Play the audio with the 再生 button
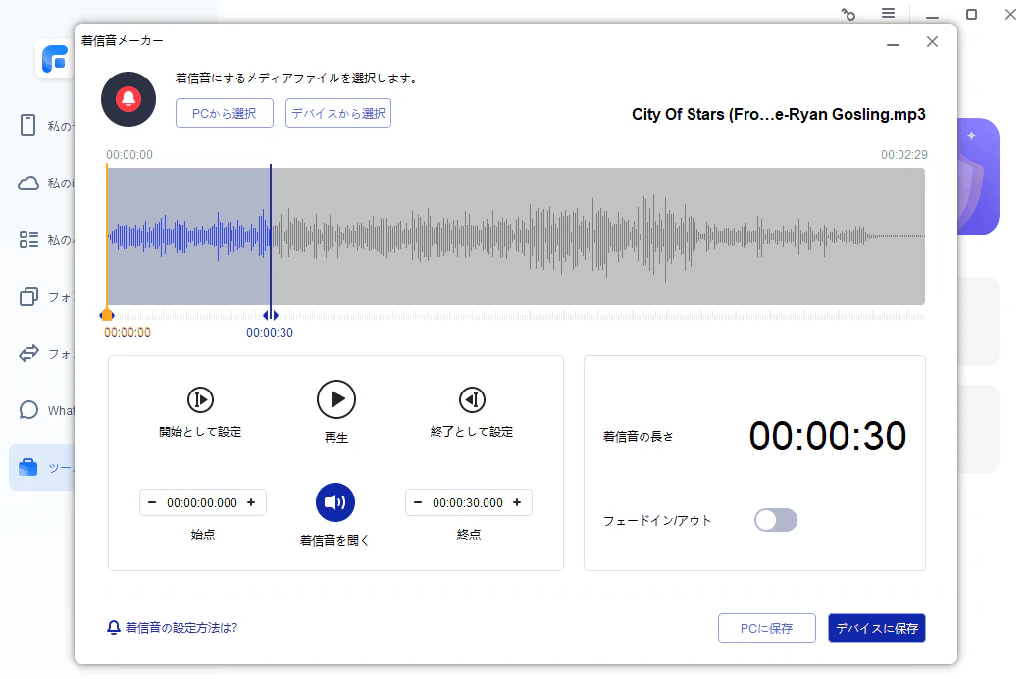This screenshot has height=679, width=1028. tap(336, 399)
